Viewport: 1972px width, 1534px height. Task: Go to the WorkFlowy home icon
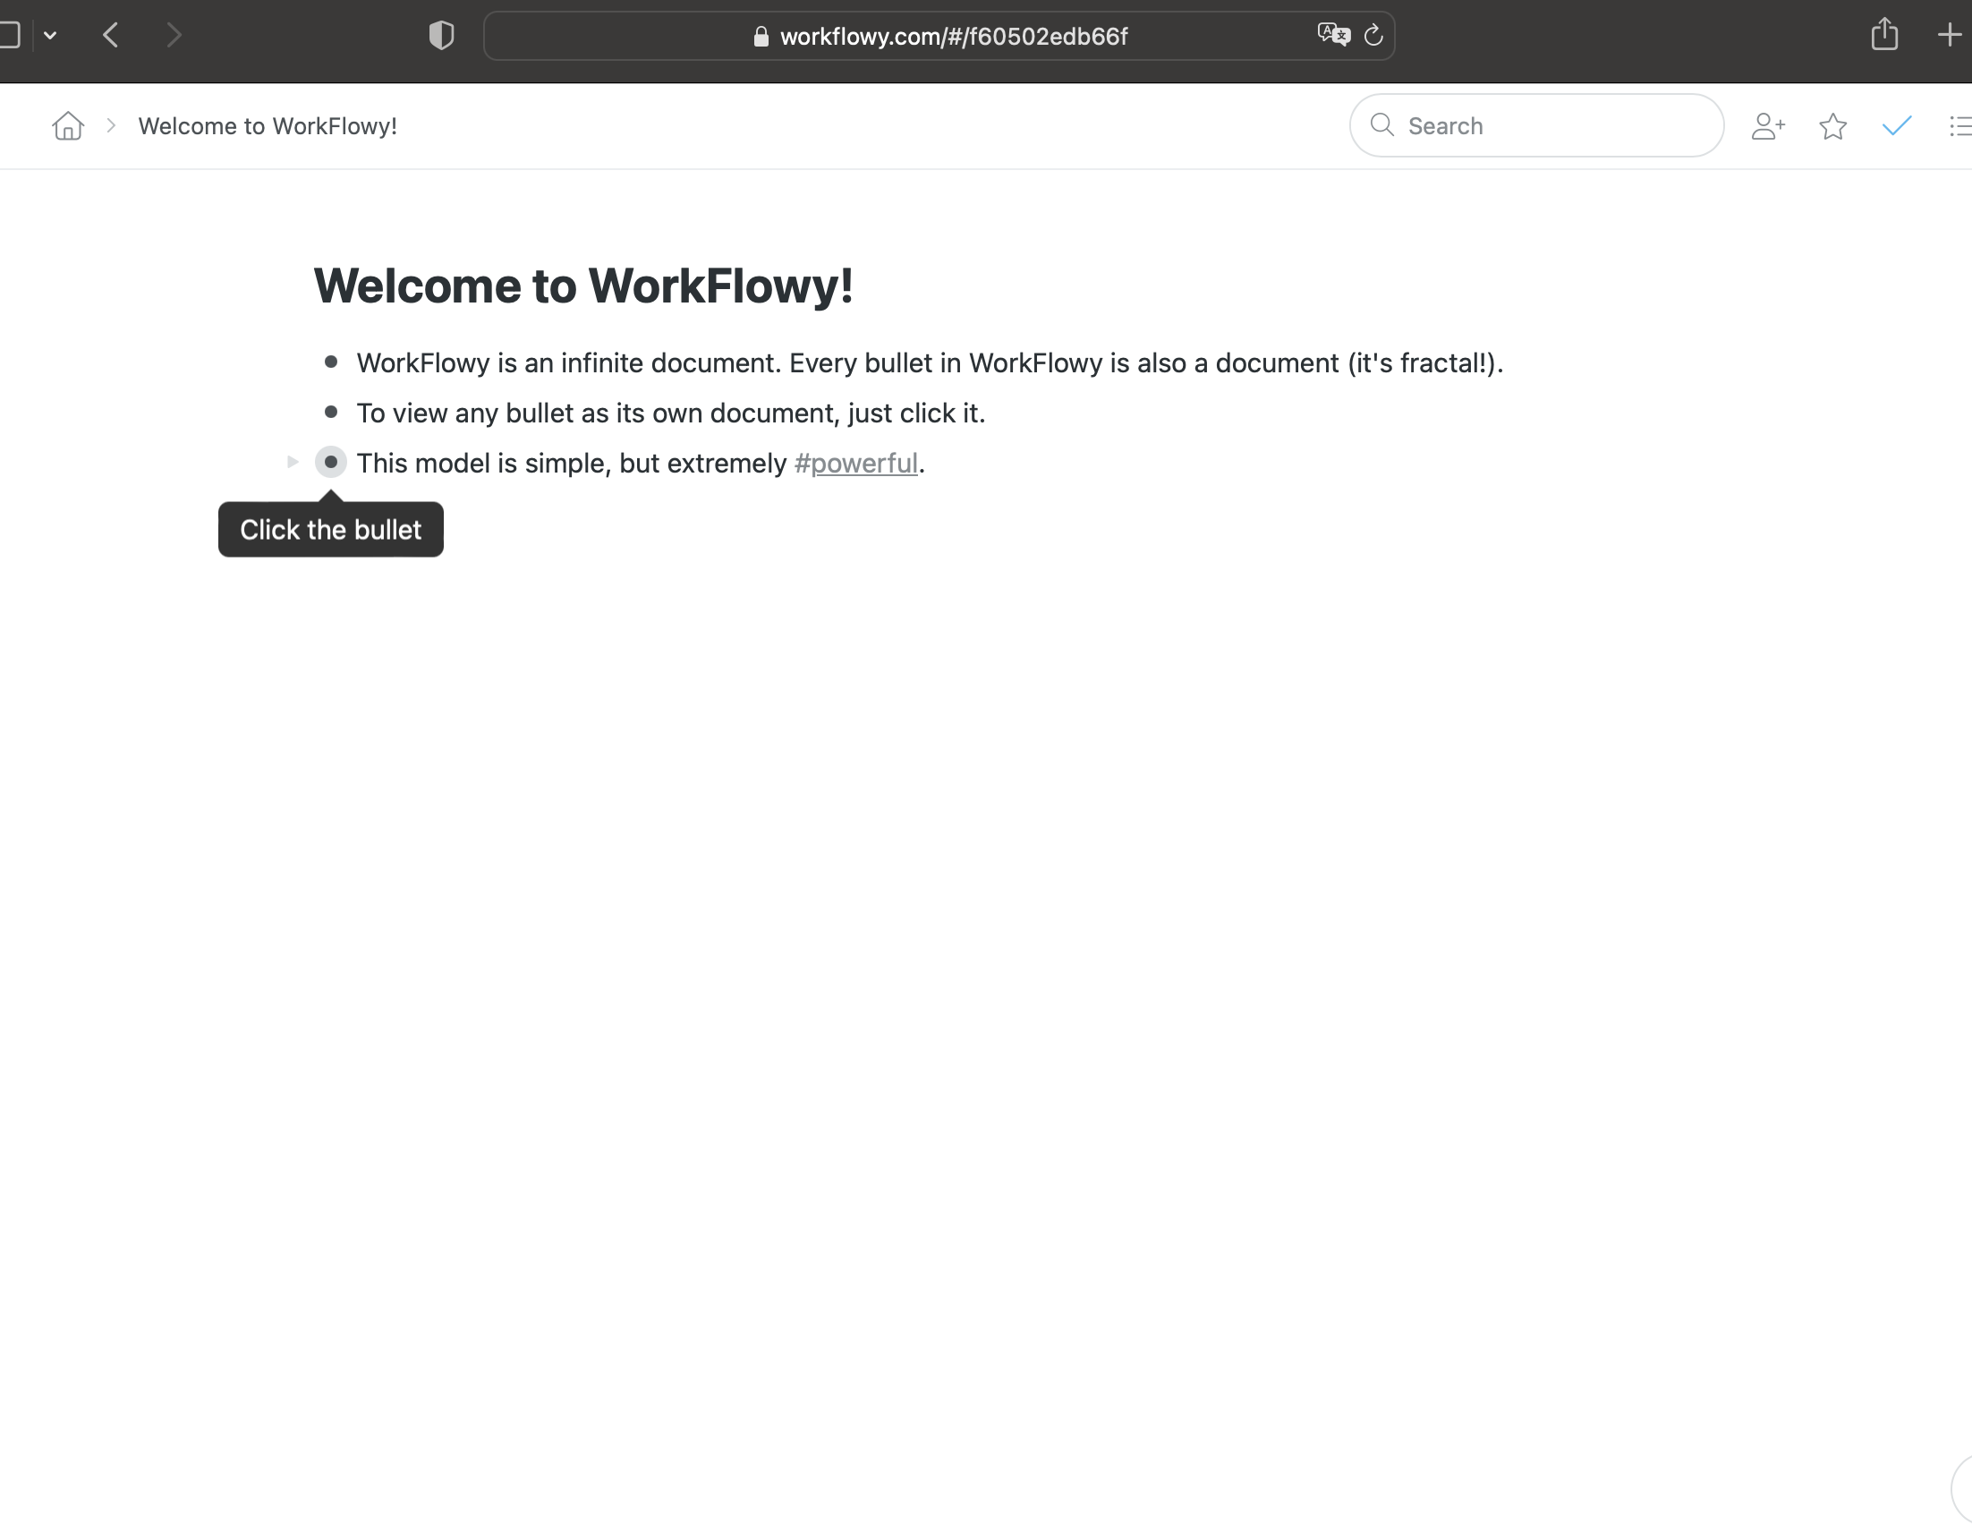click(x=68, y=125)
